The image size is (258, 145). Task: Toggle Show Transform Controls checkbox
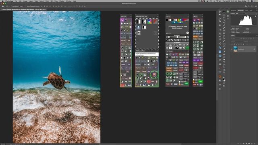click(26, 6)
